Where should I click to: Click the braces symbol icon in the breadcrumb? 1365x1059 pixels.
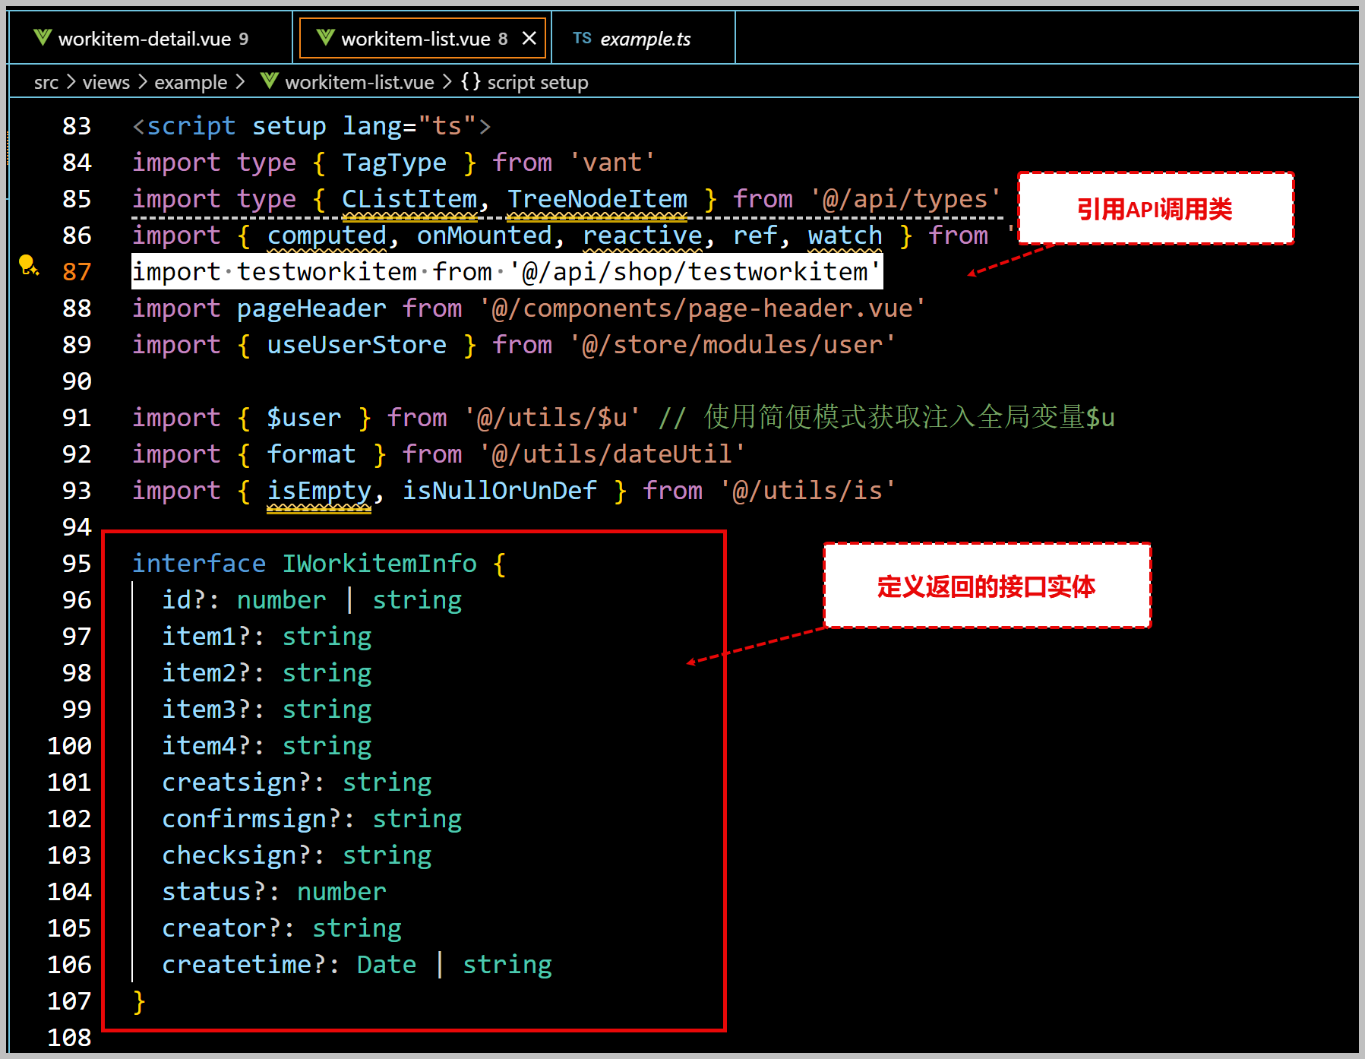471,81
